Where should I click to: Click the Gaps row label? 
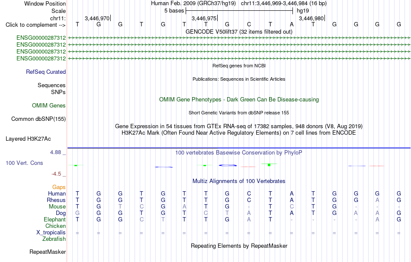[59, 187]
